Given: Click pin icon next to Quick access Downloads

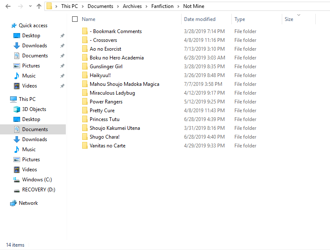Looking at the screenshot, I should 62,46.
